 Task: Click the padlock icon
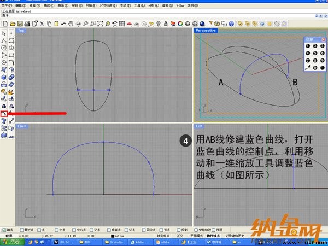[x=166, y=24]
